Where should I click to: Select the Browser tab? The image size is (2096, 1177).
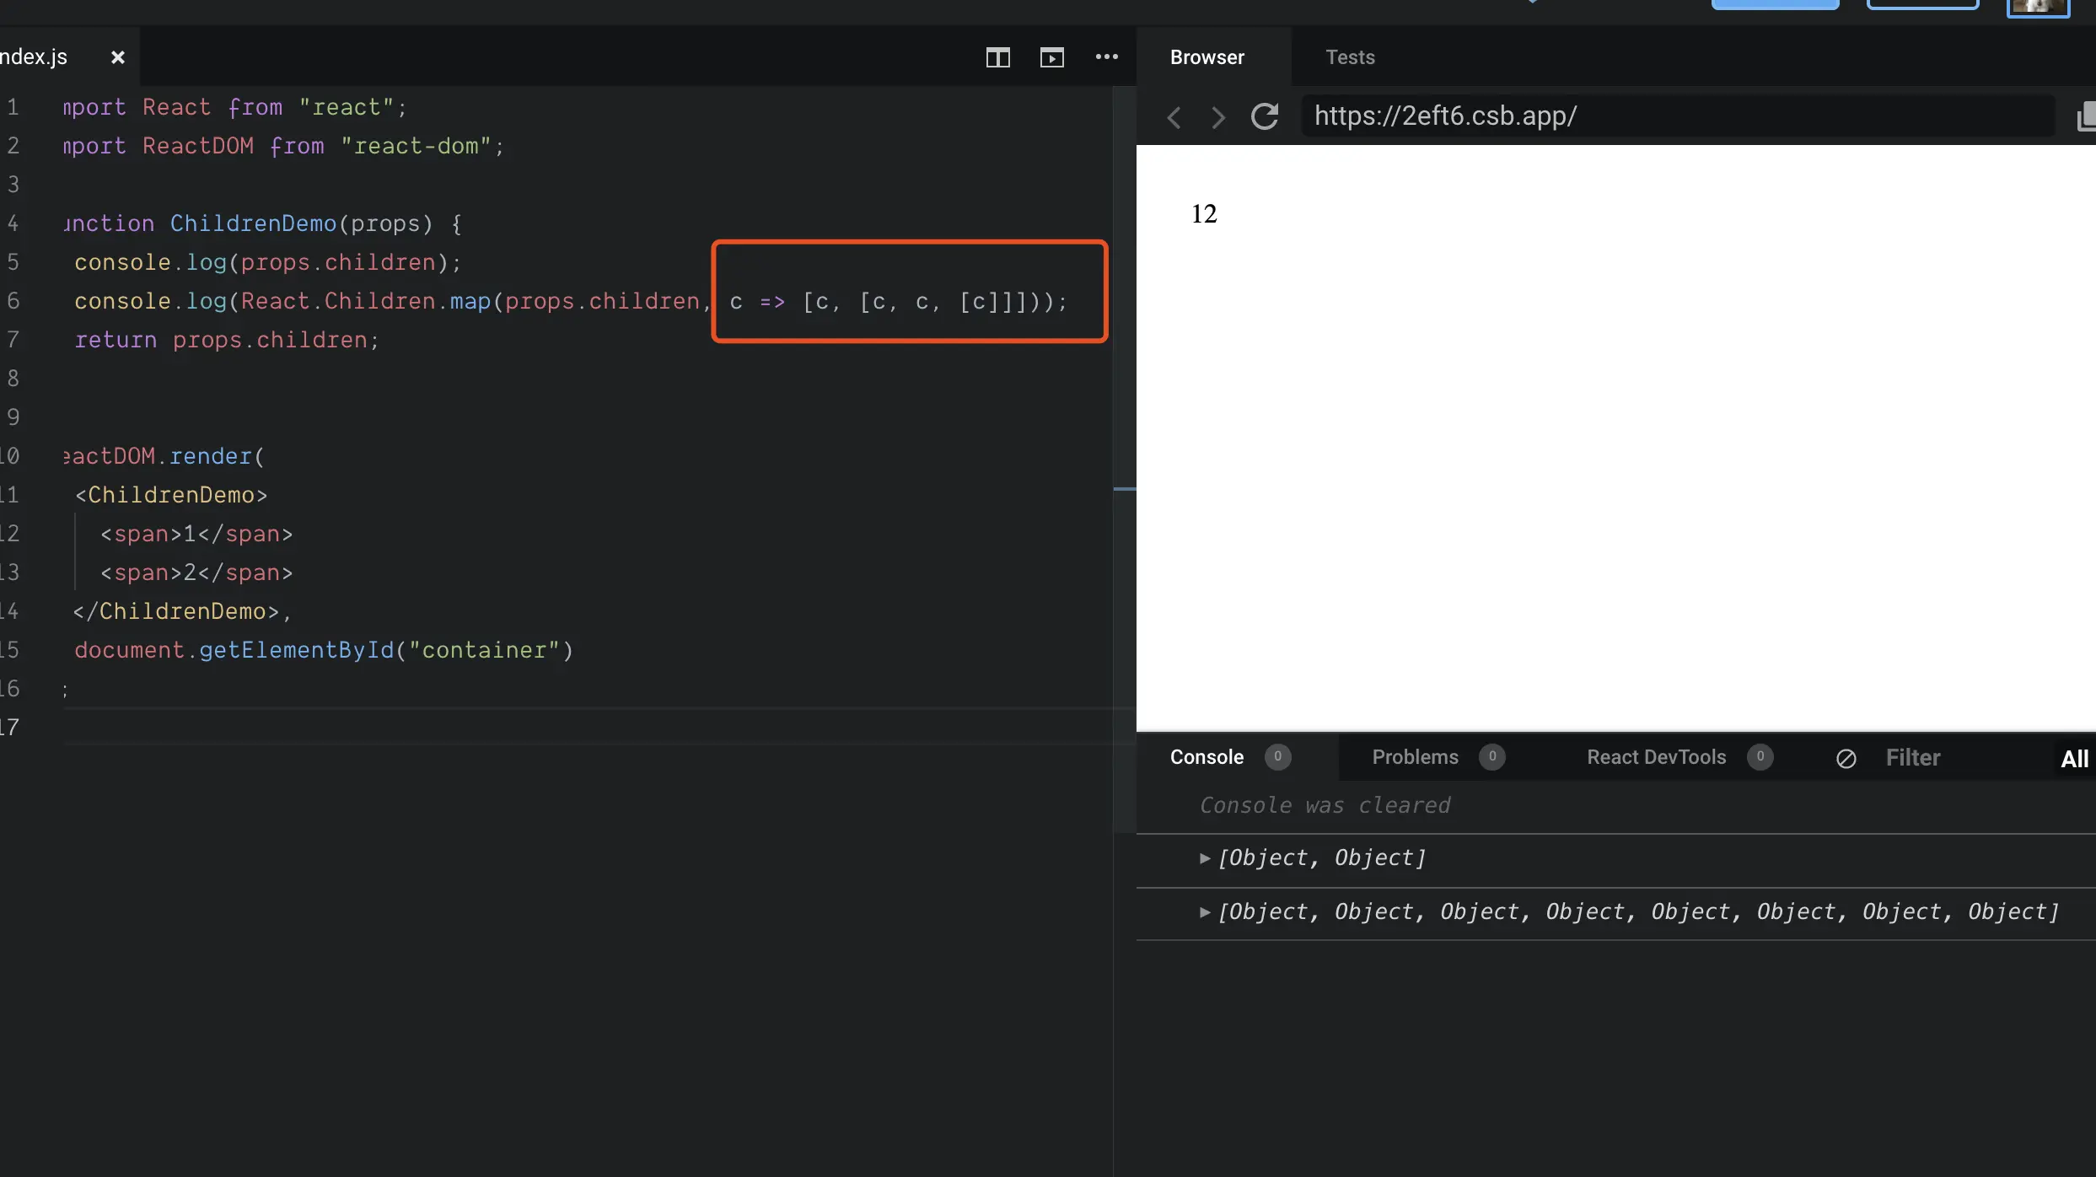click(1207, 57)
